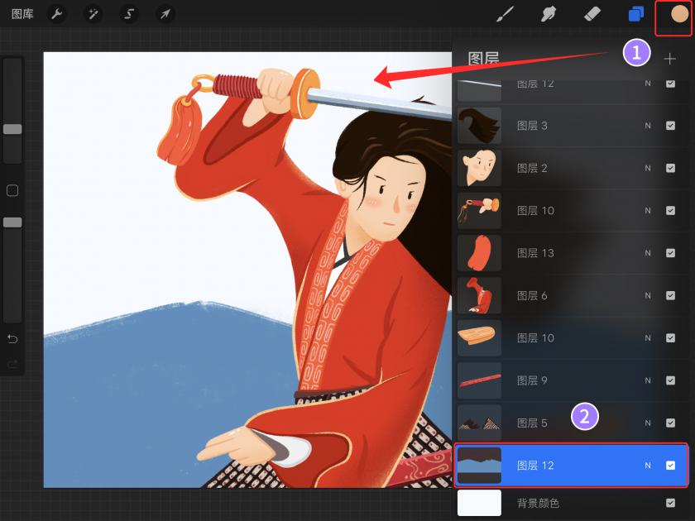The image size is (695, 521).
Task: Click the brush size slider handle
Action: pyautogui.click(x=12, y=129)
